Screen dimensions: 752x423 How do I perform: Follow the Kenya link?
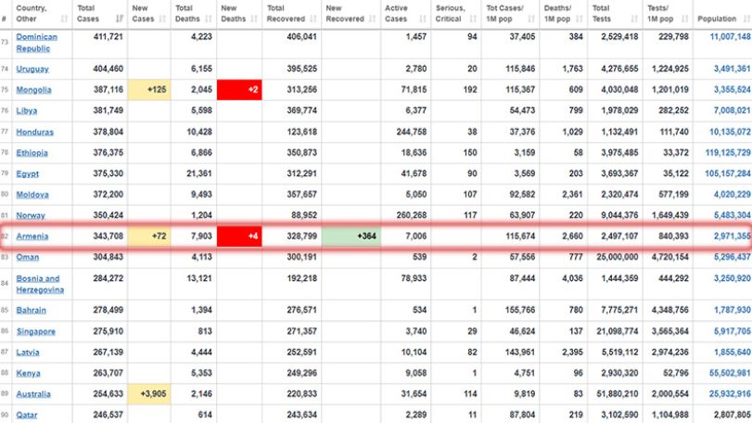pos(28,374)
